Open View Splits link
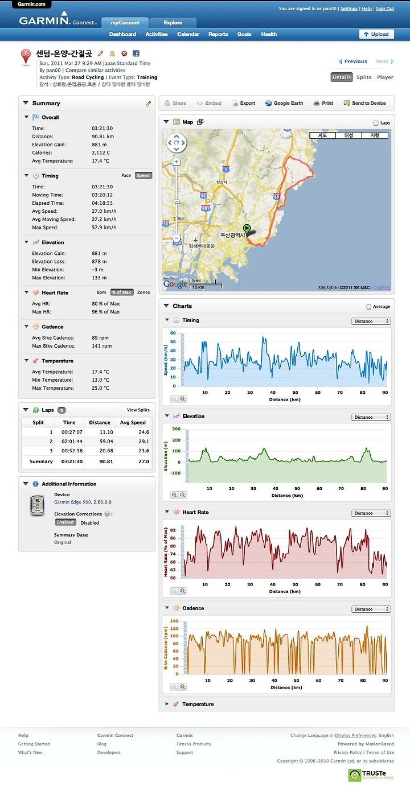 tap(138, 410)
